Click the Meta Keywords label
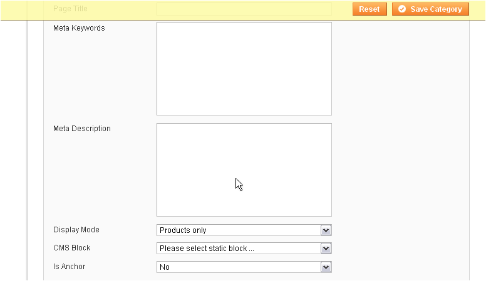486x281 pixels. [79, 28]
